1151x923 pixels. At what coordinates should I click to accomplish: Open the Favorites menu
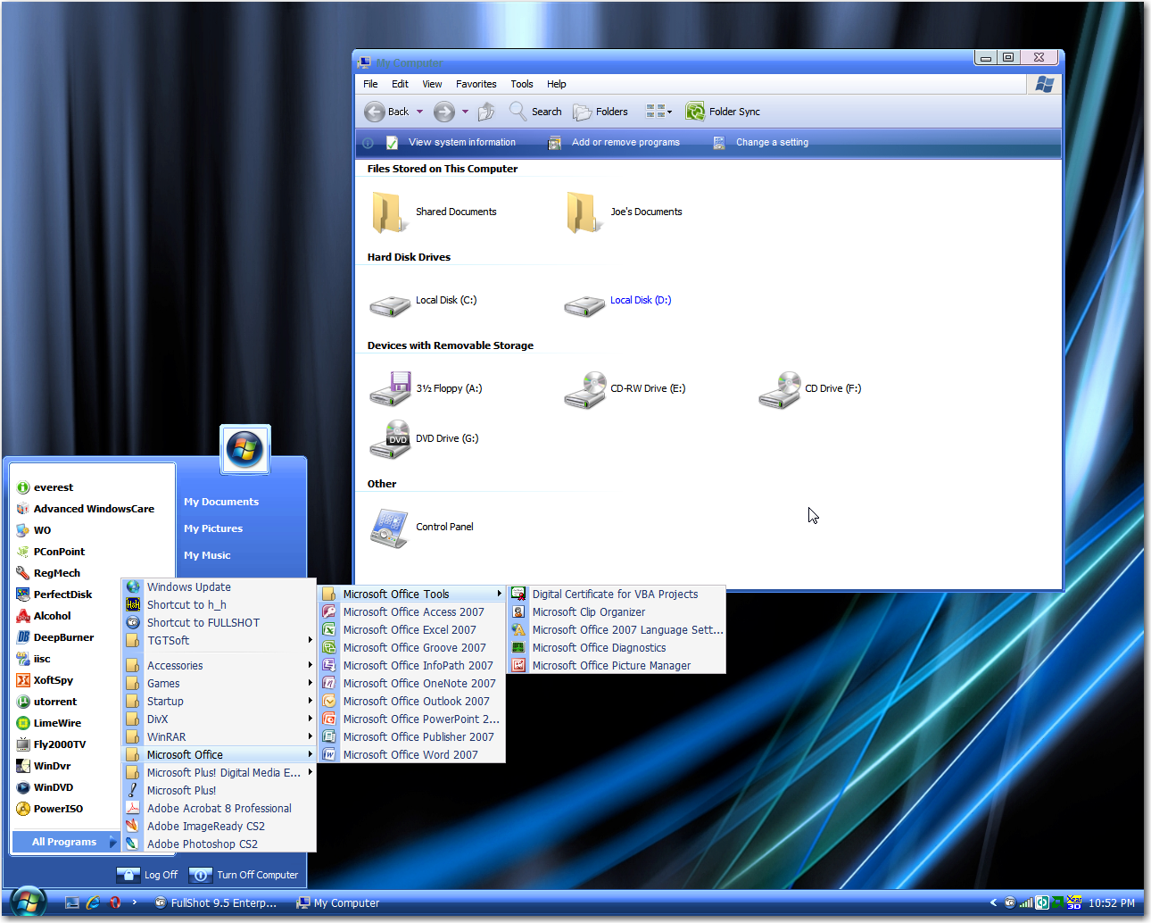pos(476,84)
